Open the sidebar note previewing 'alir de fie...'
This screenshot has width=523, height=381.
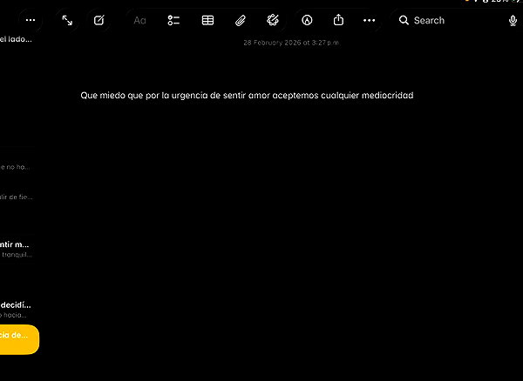point(17,197)
